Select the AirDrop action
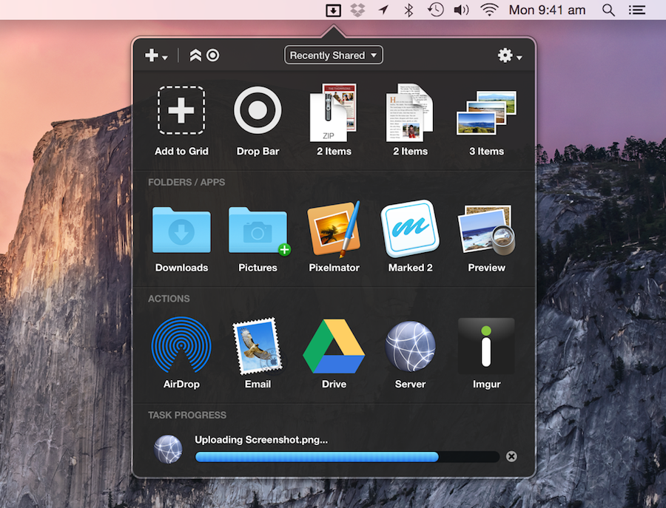 [181, 344]
